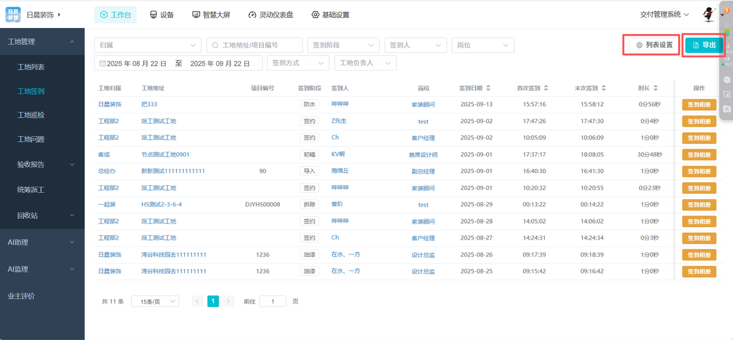The image size is (733, 340).
Task: Expand the 回收站 submenu
Action: (42, 215)
